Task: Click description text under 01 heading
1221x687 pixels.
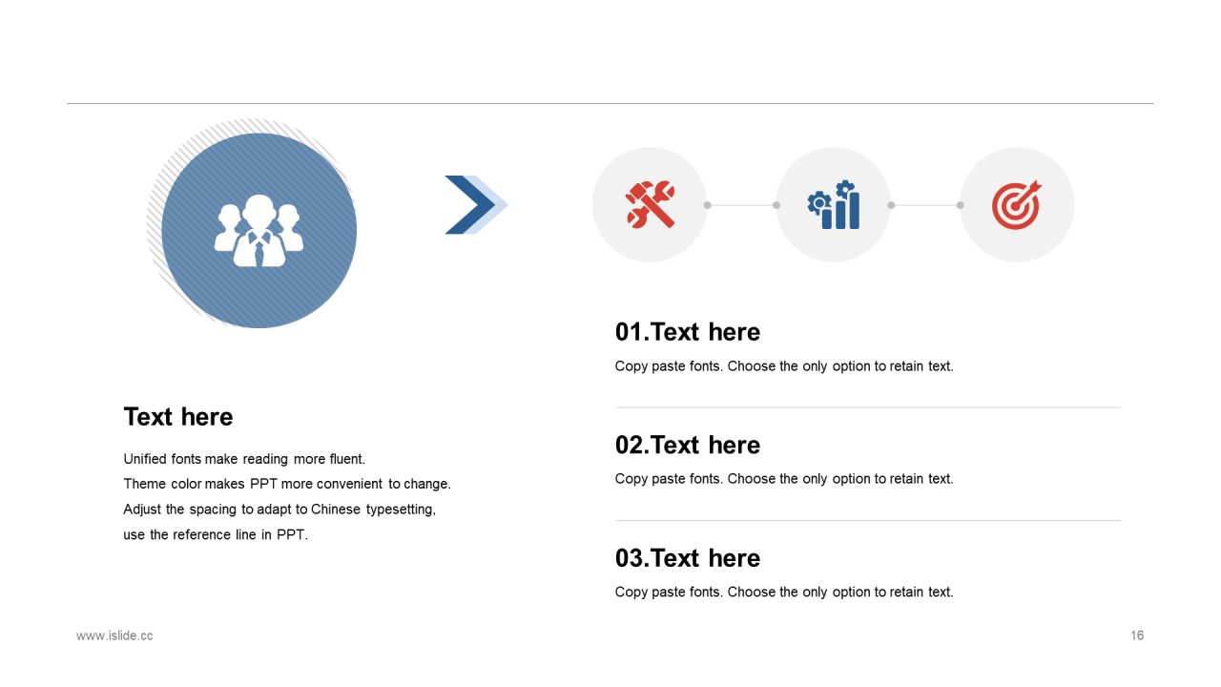Action: 784,366
